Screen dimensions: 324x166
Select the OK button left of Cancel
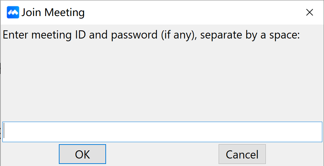point(82,154)
